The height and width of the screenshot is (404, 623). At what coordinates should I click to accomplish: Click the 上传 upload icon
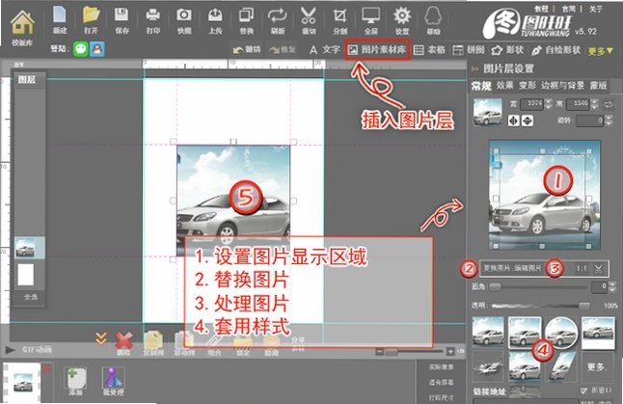[215, 15]
